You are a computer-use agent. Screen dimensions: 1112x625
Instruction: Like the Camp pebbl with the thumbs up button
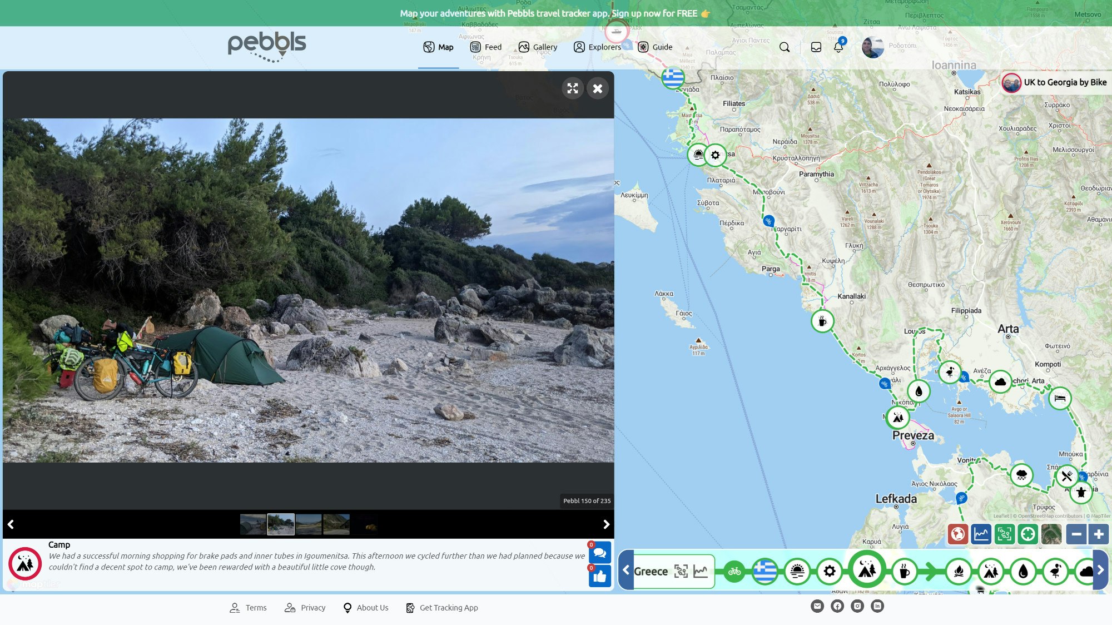[x=600, y=577]
